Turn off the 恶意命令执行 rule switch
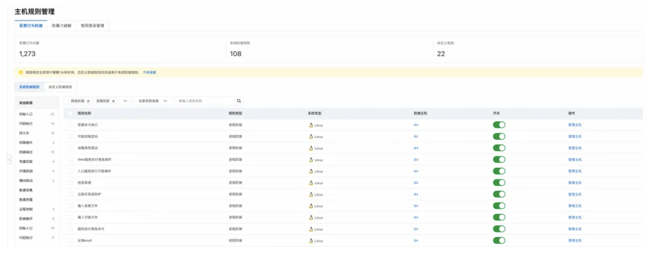This screenshot has width=664, height=258. (499, 125)
